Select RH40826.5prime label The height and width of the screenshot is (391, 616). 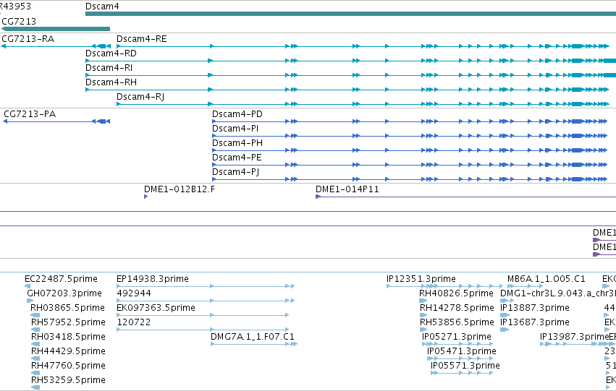456,293
